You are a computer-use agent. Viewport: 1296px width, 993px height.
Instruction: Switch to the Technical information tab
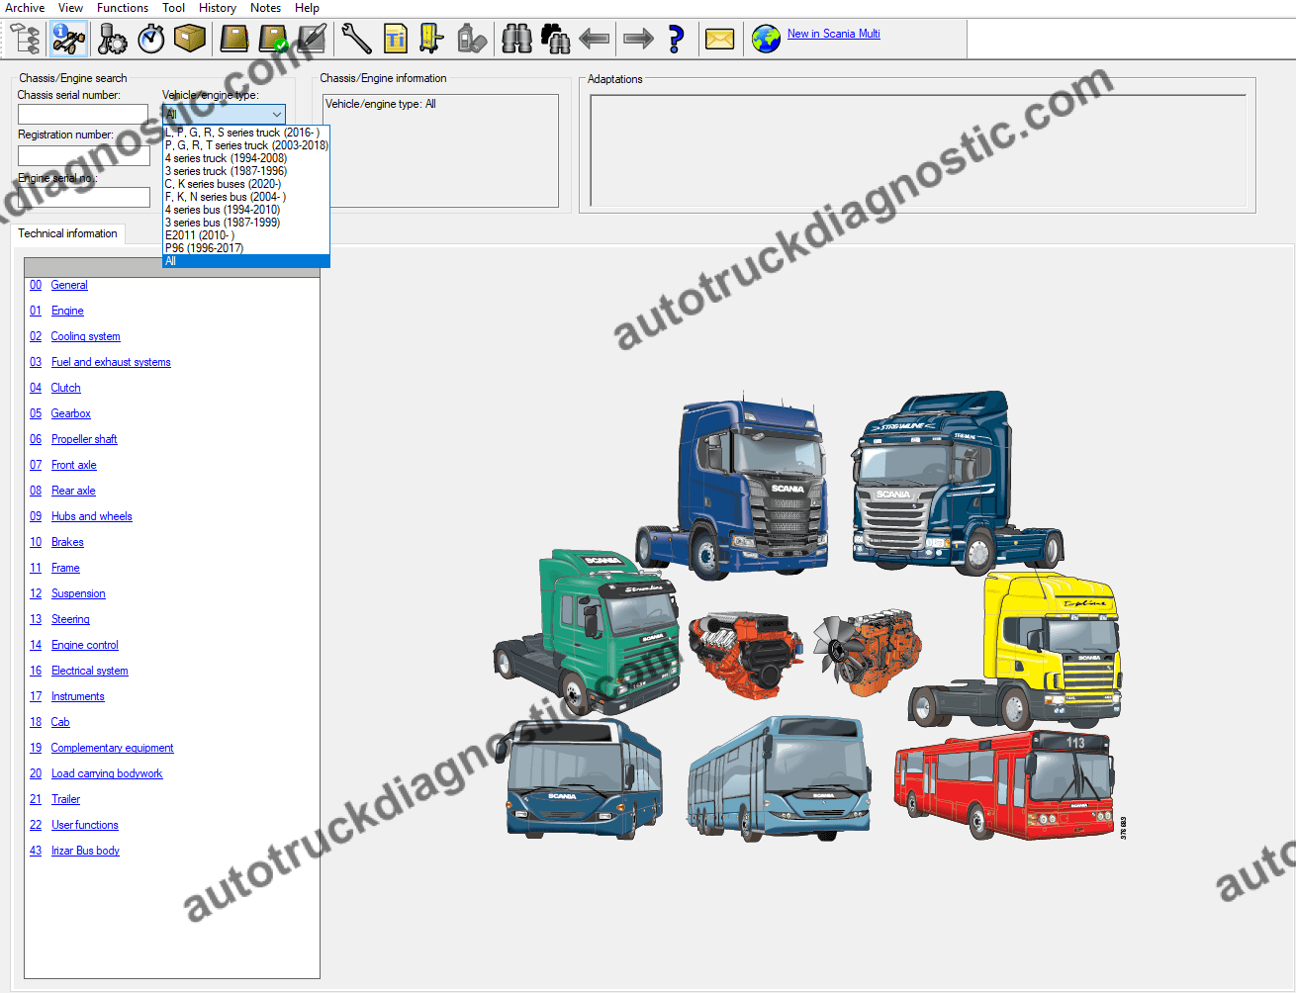[x=67, y=233]
